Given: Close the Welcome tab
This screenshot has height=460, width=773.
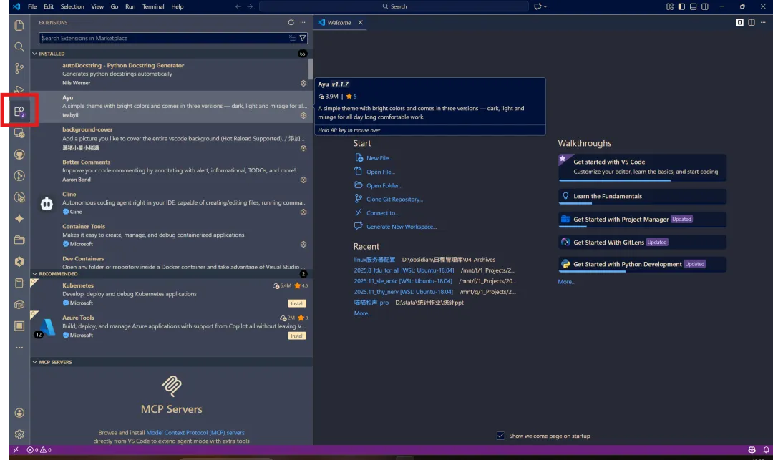Looking at the screenshot, I should coord(360,22).
